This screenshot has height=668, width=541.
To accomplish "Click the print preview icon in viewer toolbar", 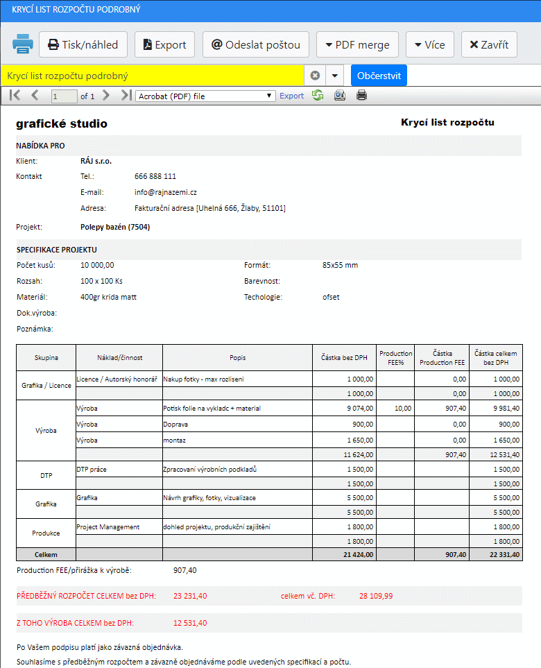I will tap(339, 96).
